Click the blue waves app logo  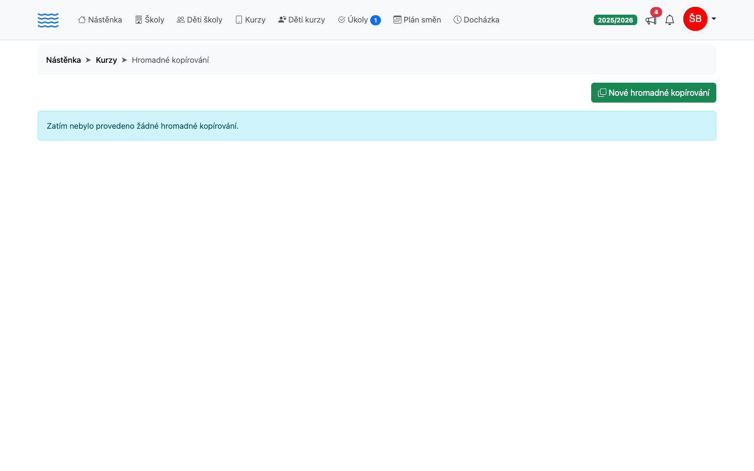pos(48,20)
